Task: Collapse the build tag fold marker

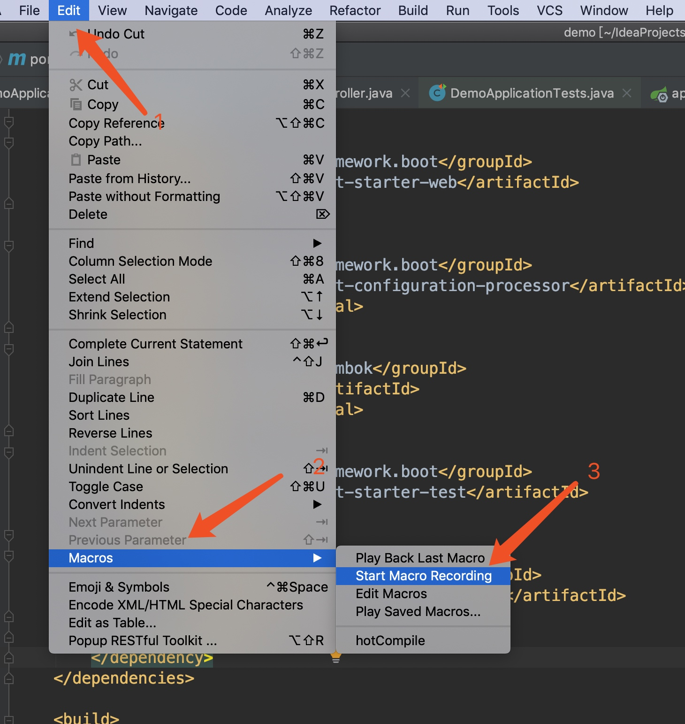Action: [9, 720]
